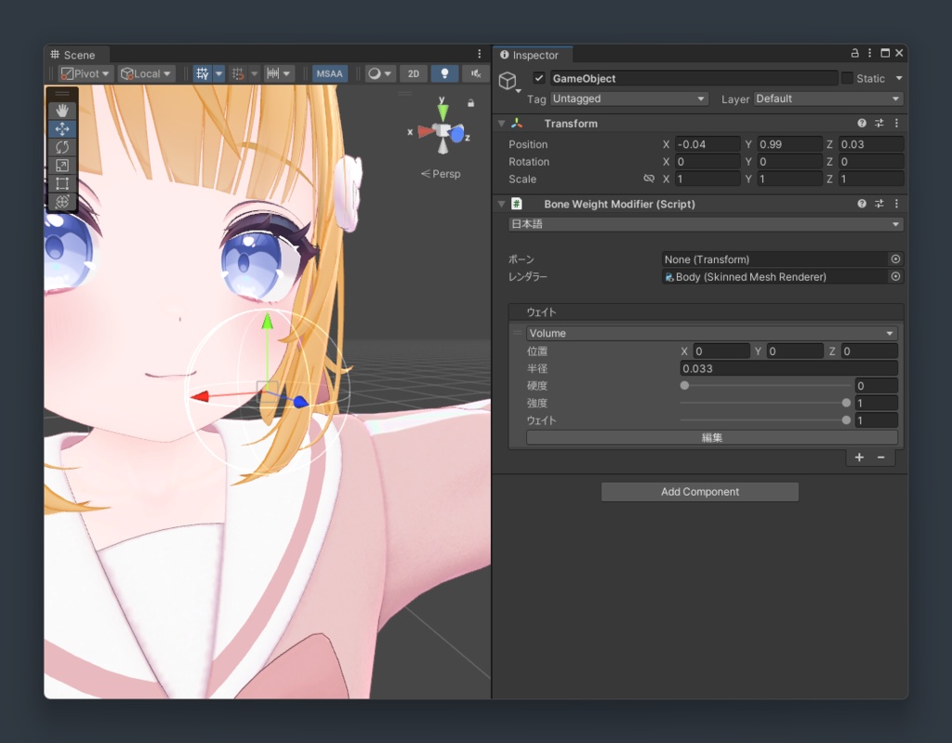Pick object for ボーン field
The image size is (952, 743).
(895, 259)
